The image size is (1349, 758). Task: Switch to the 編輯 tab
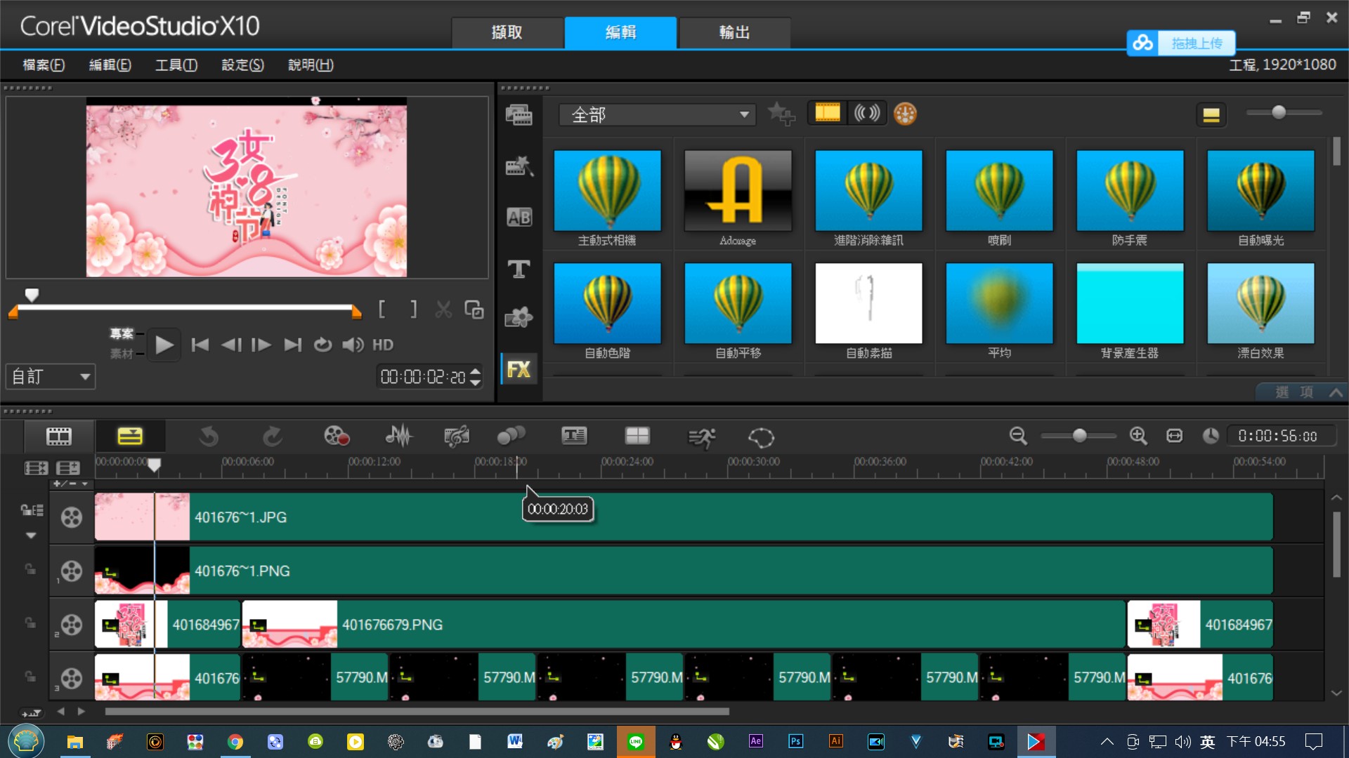(x=621, y=32)
